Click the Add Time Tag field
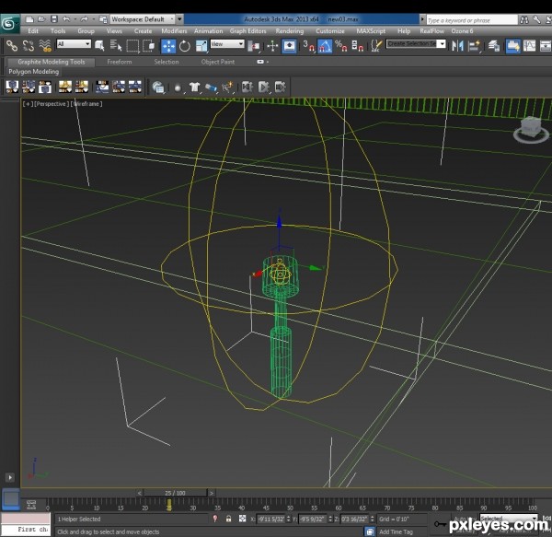The width and height of the screenshot is (552, 537). click(396, 531)
